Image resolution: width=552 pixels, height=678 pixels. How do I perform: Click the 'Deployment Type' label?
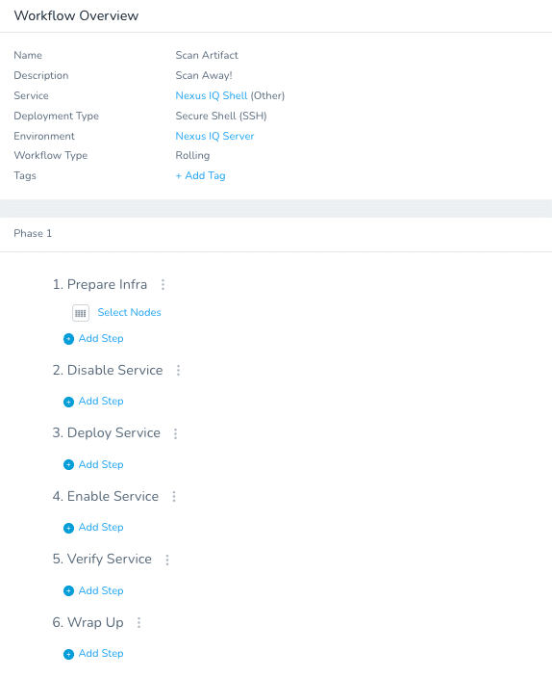[x=56, y=116]
